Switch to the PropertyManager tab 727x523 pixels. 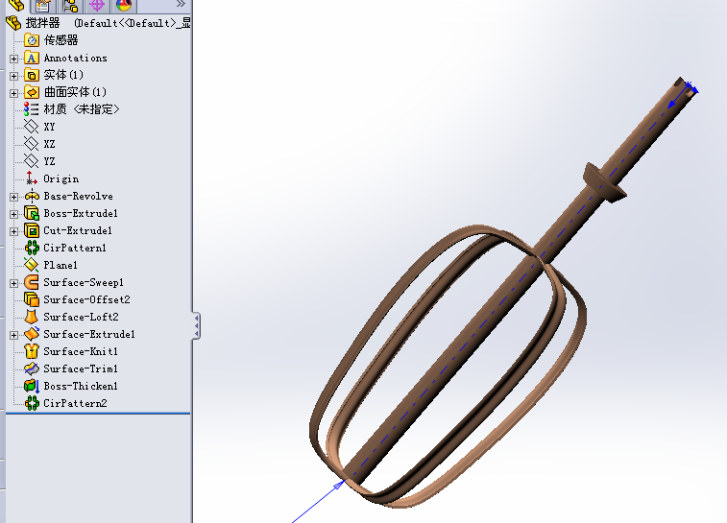42,6
